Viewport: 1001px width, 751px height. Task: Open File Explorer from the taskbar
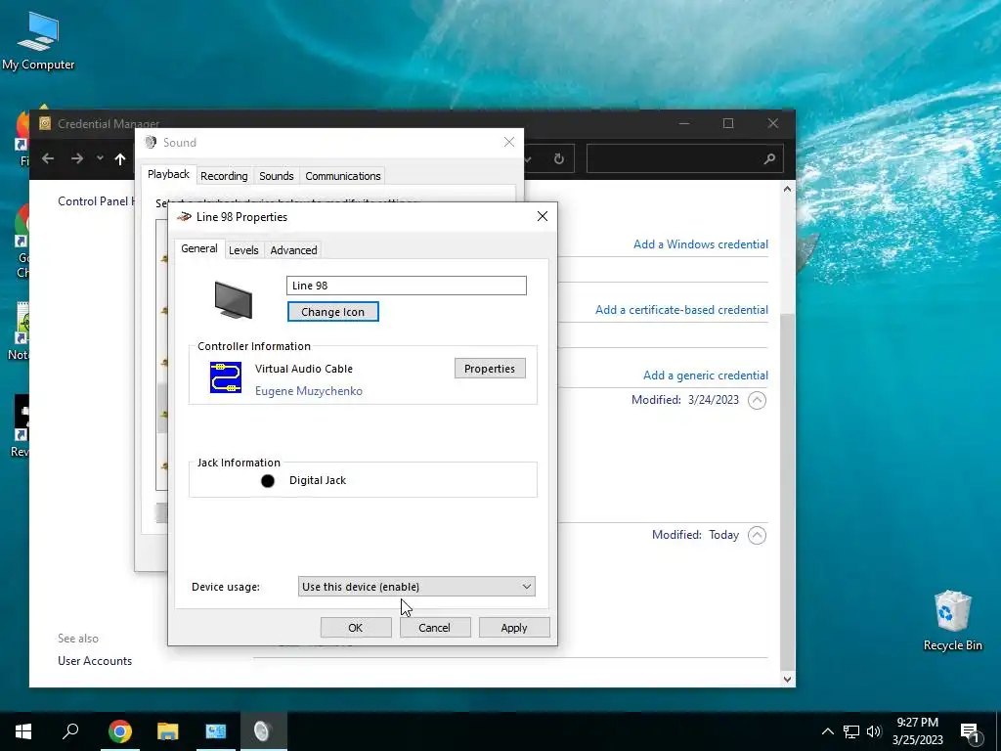coord(167,731)
